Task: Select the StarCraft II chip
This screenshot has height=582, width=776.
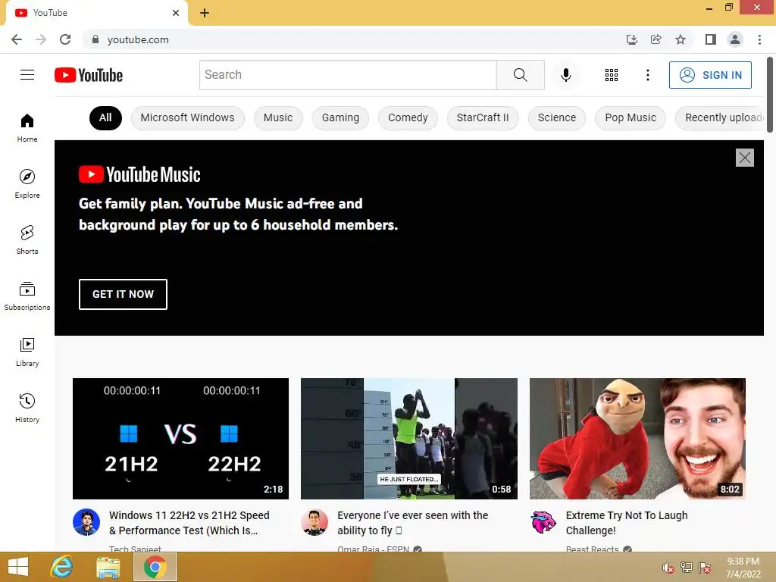Action: point(483,117)
